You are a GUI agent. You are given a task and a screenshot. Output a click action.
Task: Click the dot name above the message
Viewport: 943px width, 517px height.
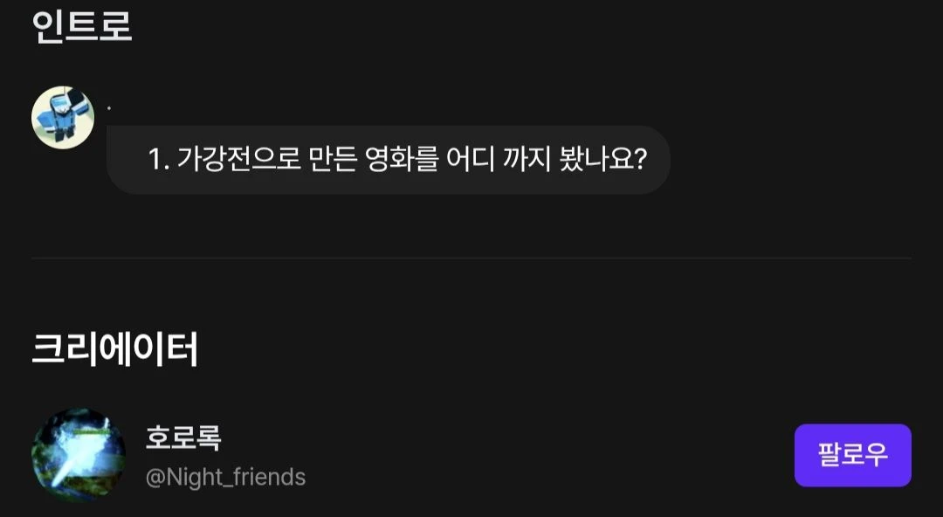click(109, 109)
